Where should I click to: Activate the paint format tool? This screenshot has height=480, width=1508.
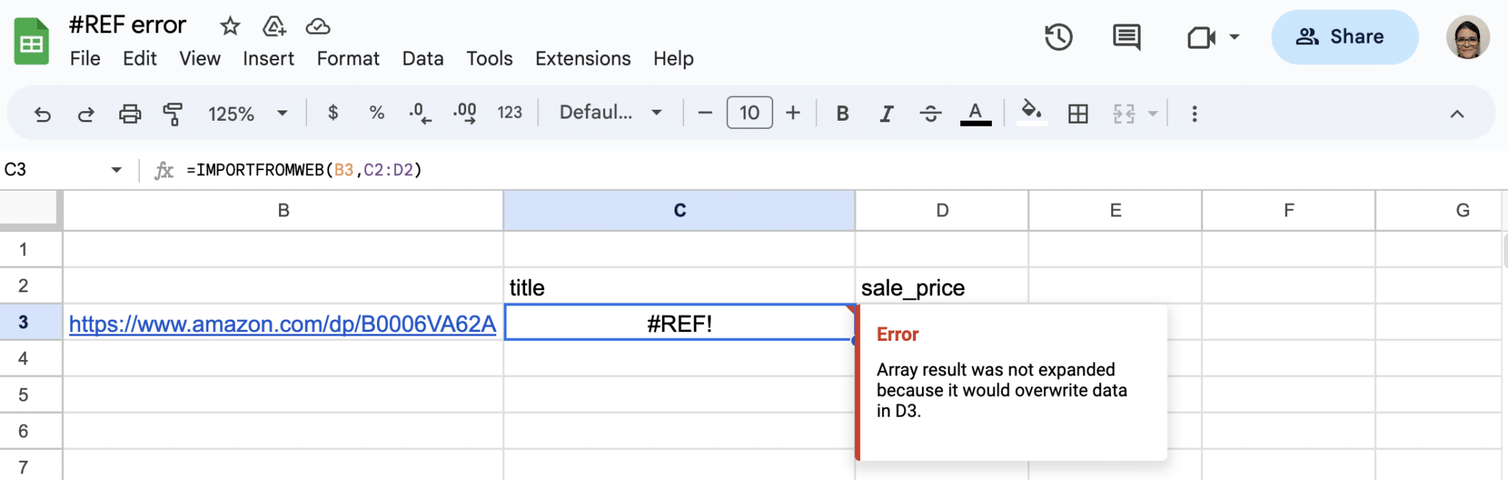[173, 113]
